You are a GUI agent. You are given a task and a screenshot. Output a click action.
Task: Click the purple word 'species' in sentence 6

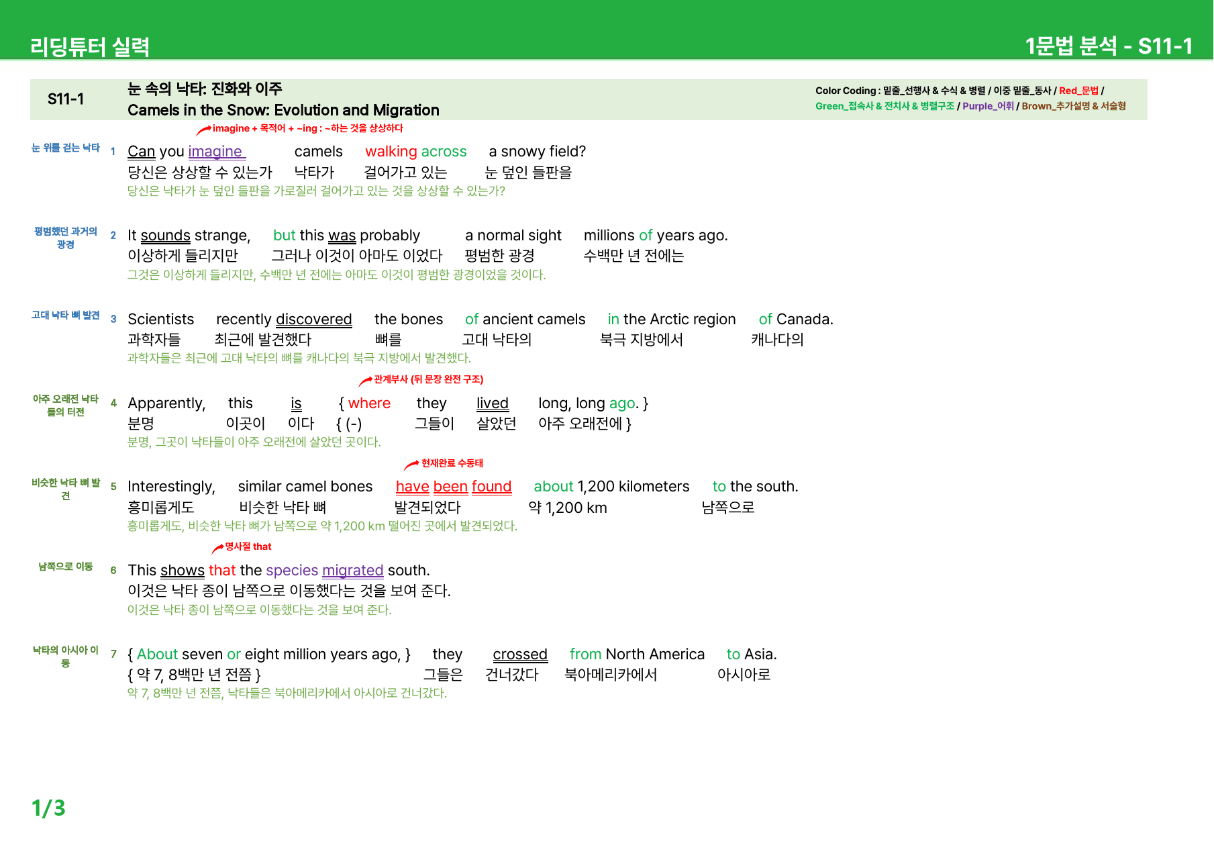coord(292,571)
